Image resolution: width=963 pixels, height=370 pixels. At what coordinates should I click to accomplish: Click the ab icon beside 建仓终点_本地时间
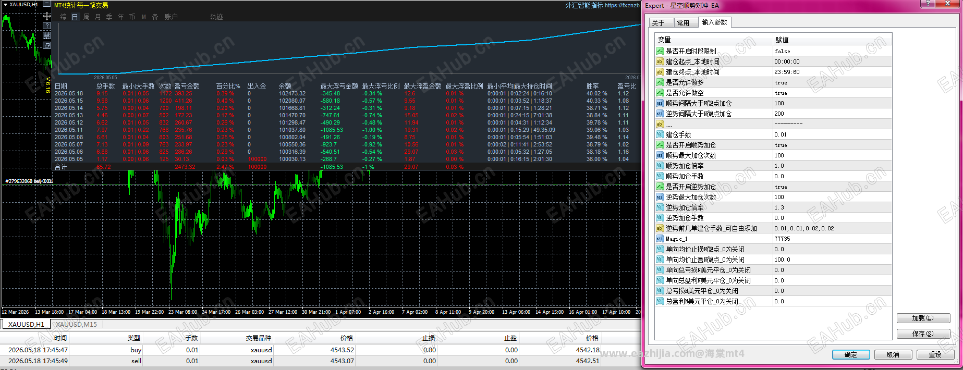click(x=660, y=72)
